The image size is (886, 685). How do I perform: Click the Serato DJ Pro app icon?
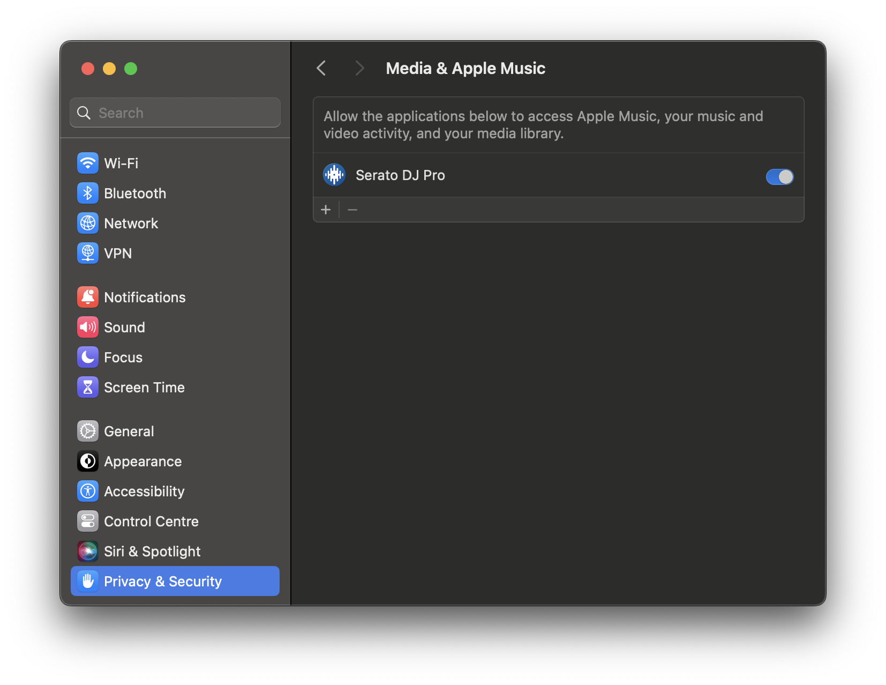[x=334, y=175]
